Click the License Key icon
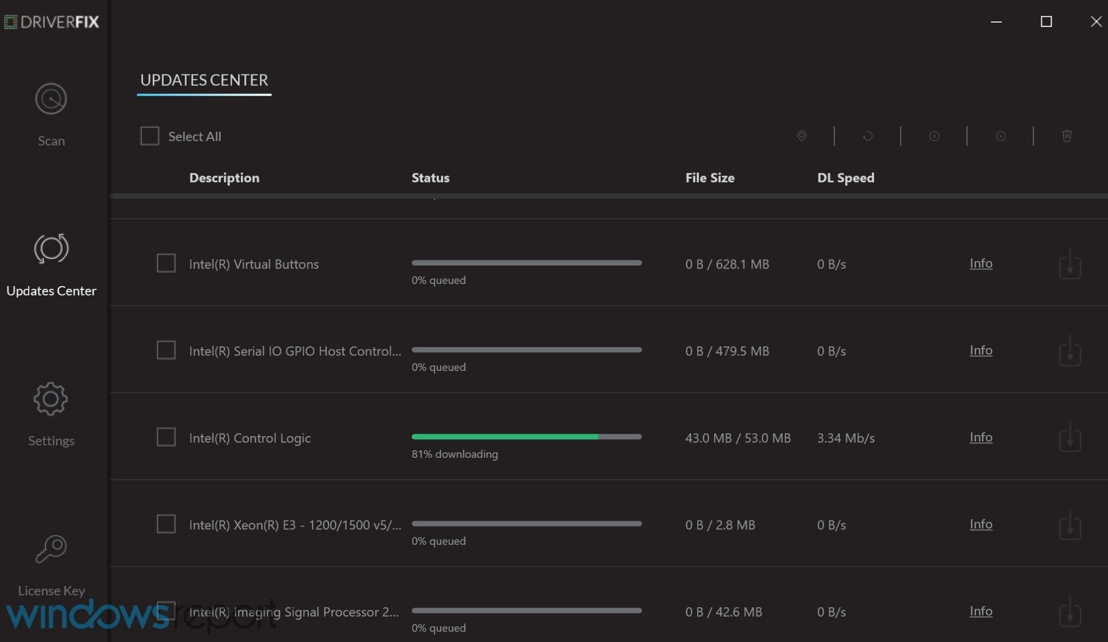Screen dimensions: 1108x642 (51, 545)
